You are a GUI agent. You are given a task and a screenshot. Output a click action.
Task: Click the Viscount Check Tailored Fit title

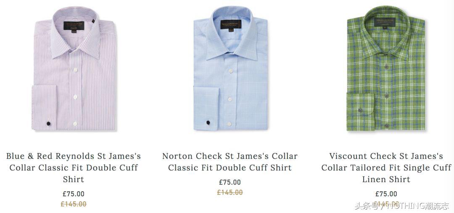point(386,168)
